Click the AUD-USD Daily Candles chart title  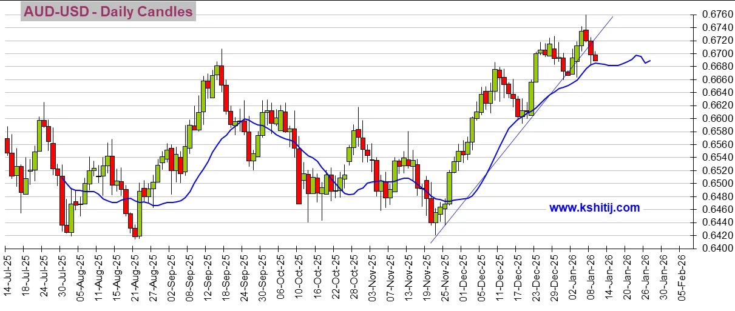(x=108, y=12)
